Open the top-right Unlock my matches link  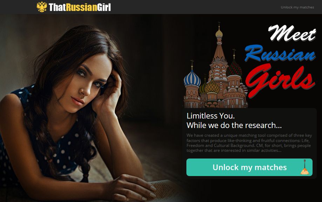click(x=297, y=7)
